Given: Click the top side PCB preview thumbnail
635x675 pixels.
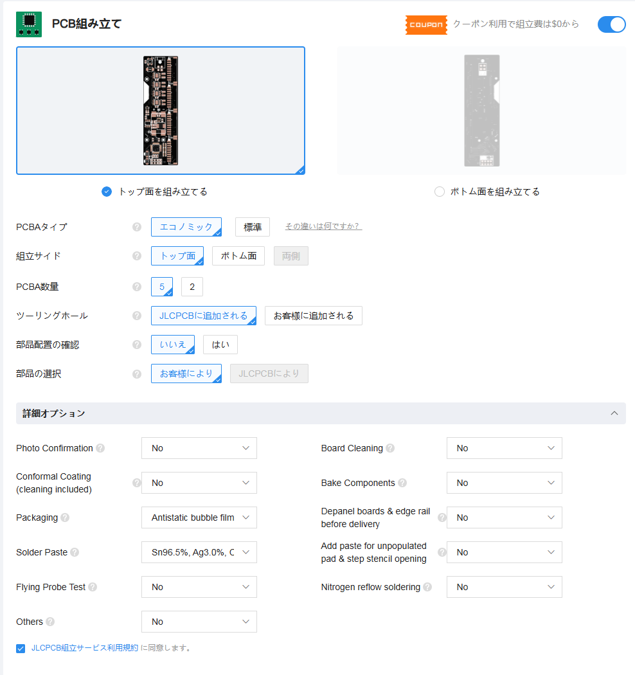Looking at the screenshot, I should click(x=161, y=111).
